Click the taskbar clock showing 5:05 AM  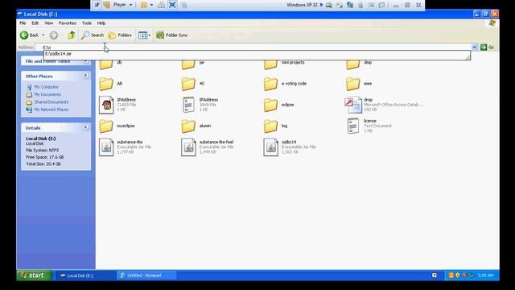(x=485, y=275)
